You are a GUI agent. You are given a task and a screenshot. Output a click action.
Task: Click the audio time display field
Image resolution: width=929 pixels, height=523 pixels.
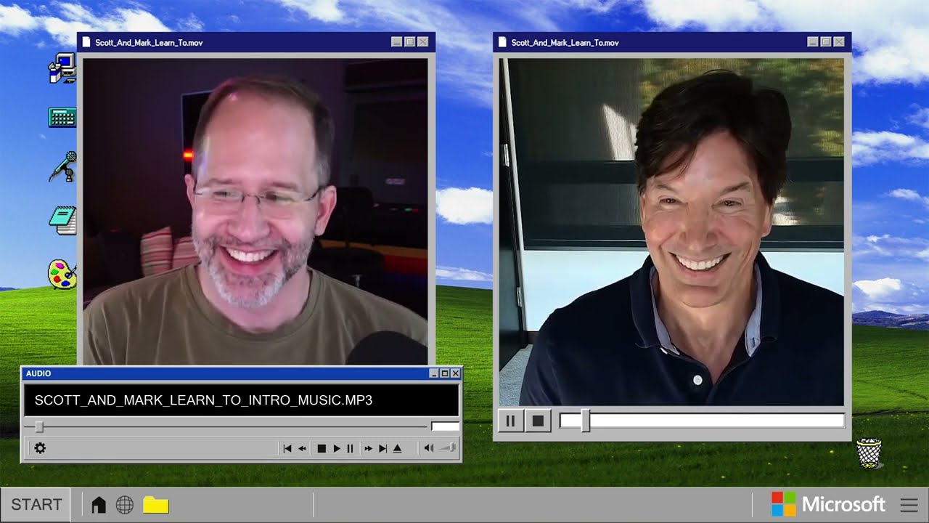click(445, 427)
